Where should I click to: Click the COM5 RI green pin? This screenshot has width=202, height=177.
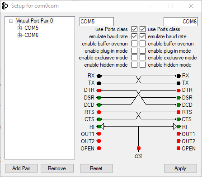[99, 127]
